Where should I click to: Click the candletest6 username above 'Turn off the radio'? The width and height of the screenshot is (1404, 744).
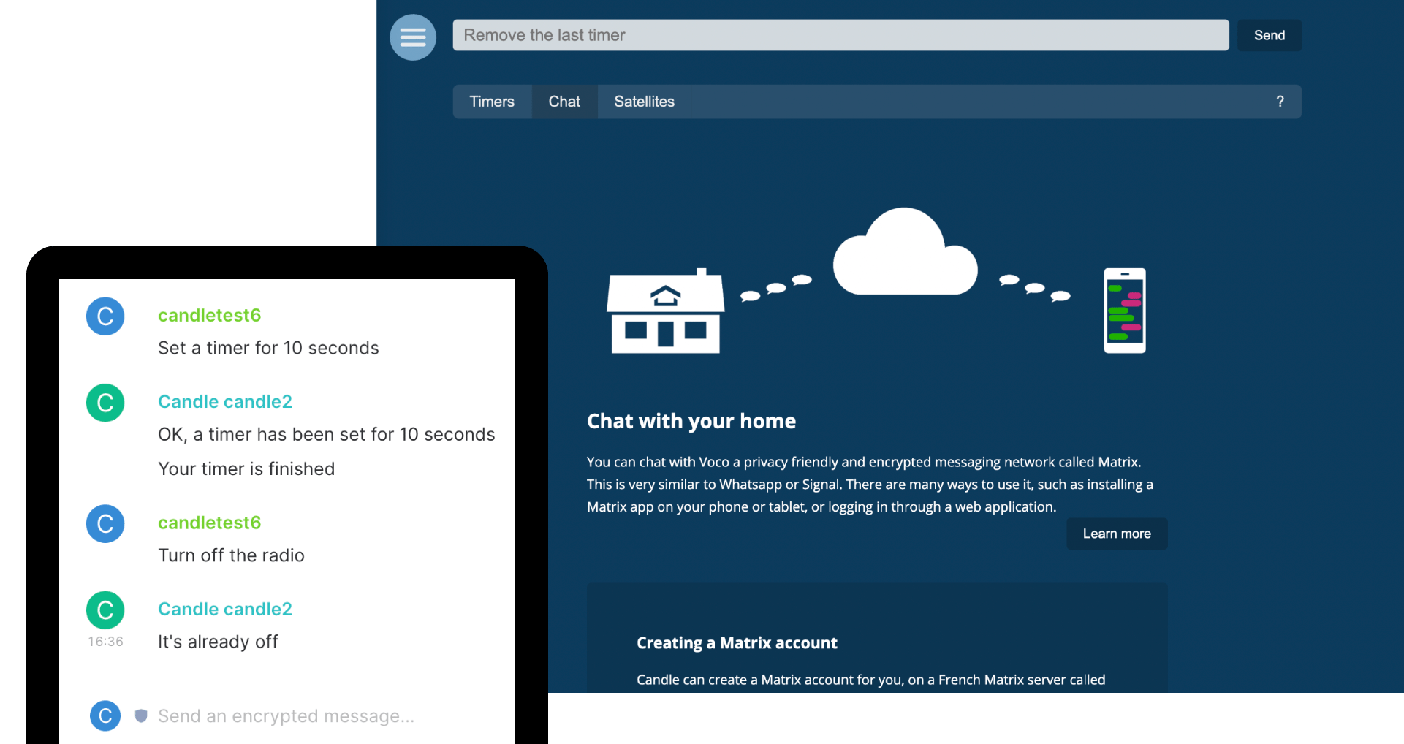(209, 523)
